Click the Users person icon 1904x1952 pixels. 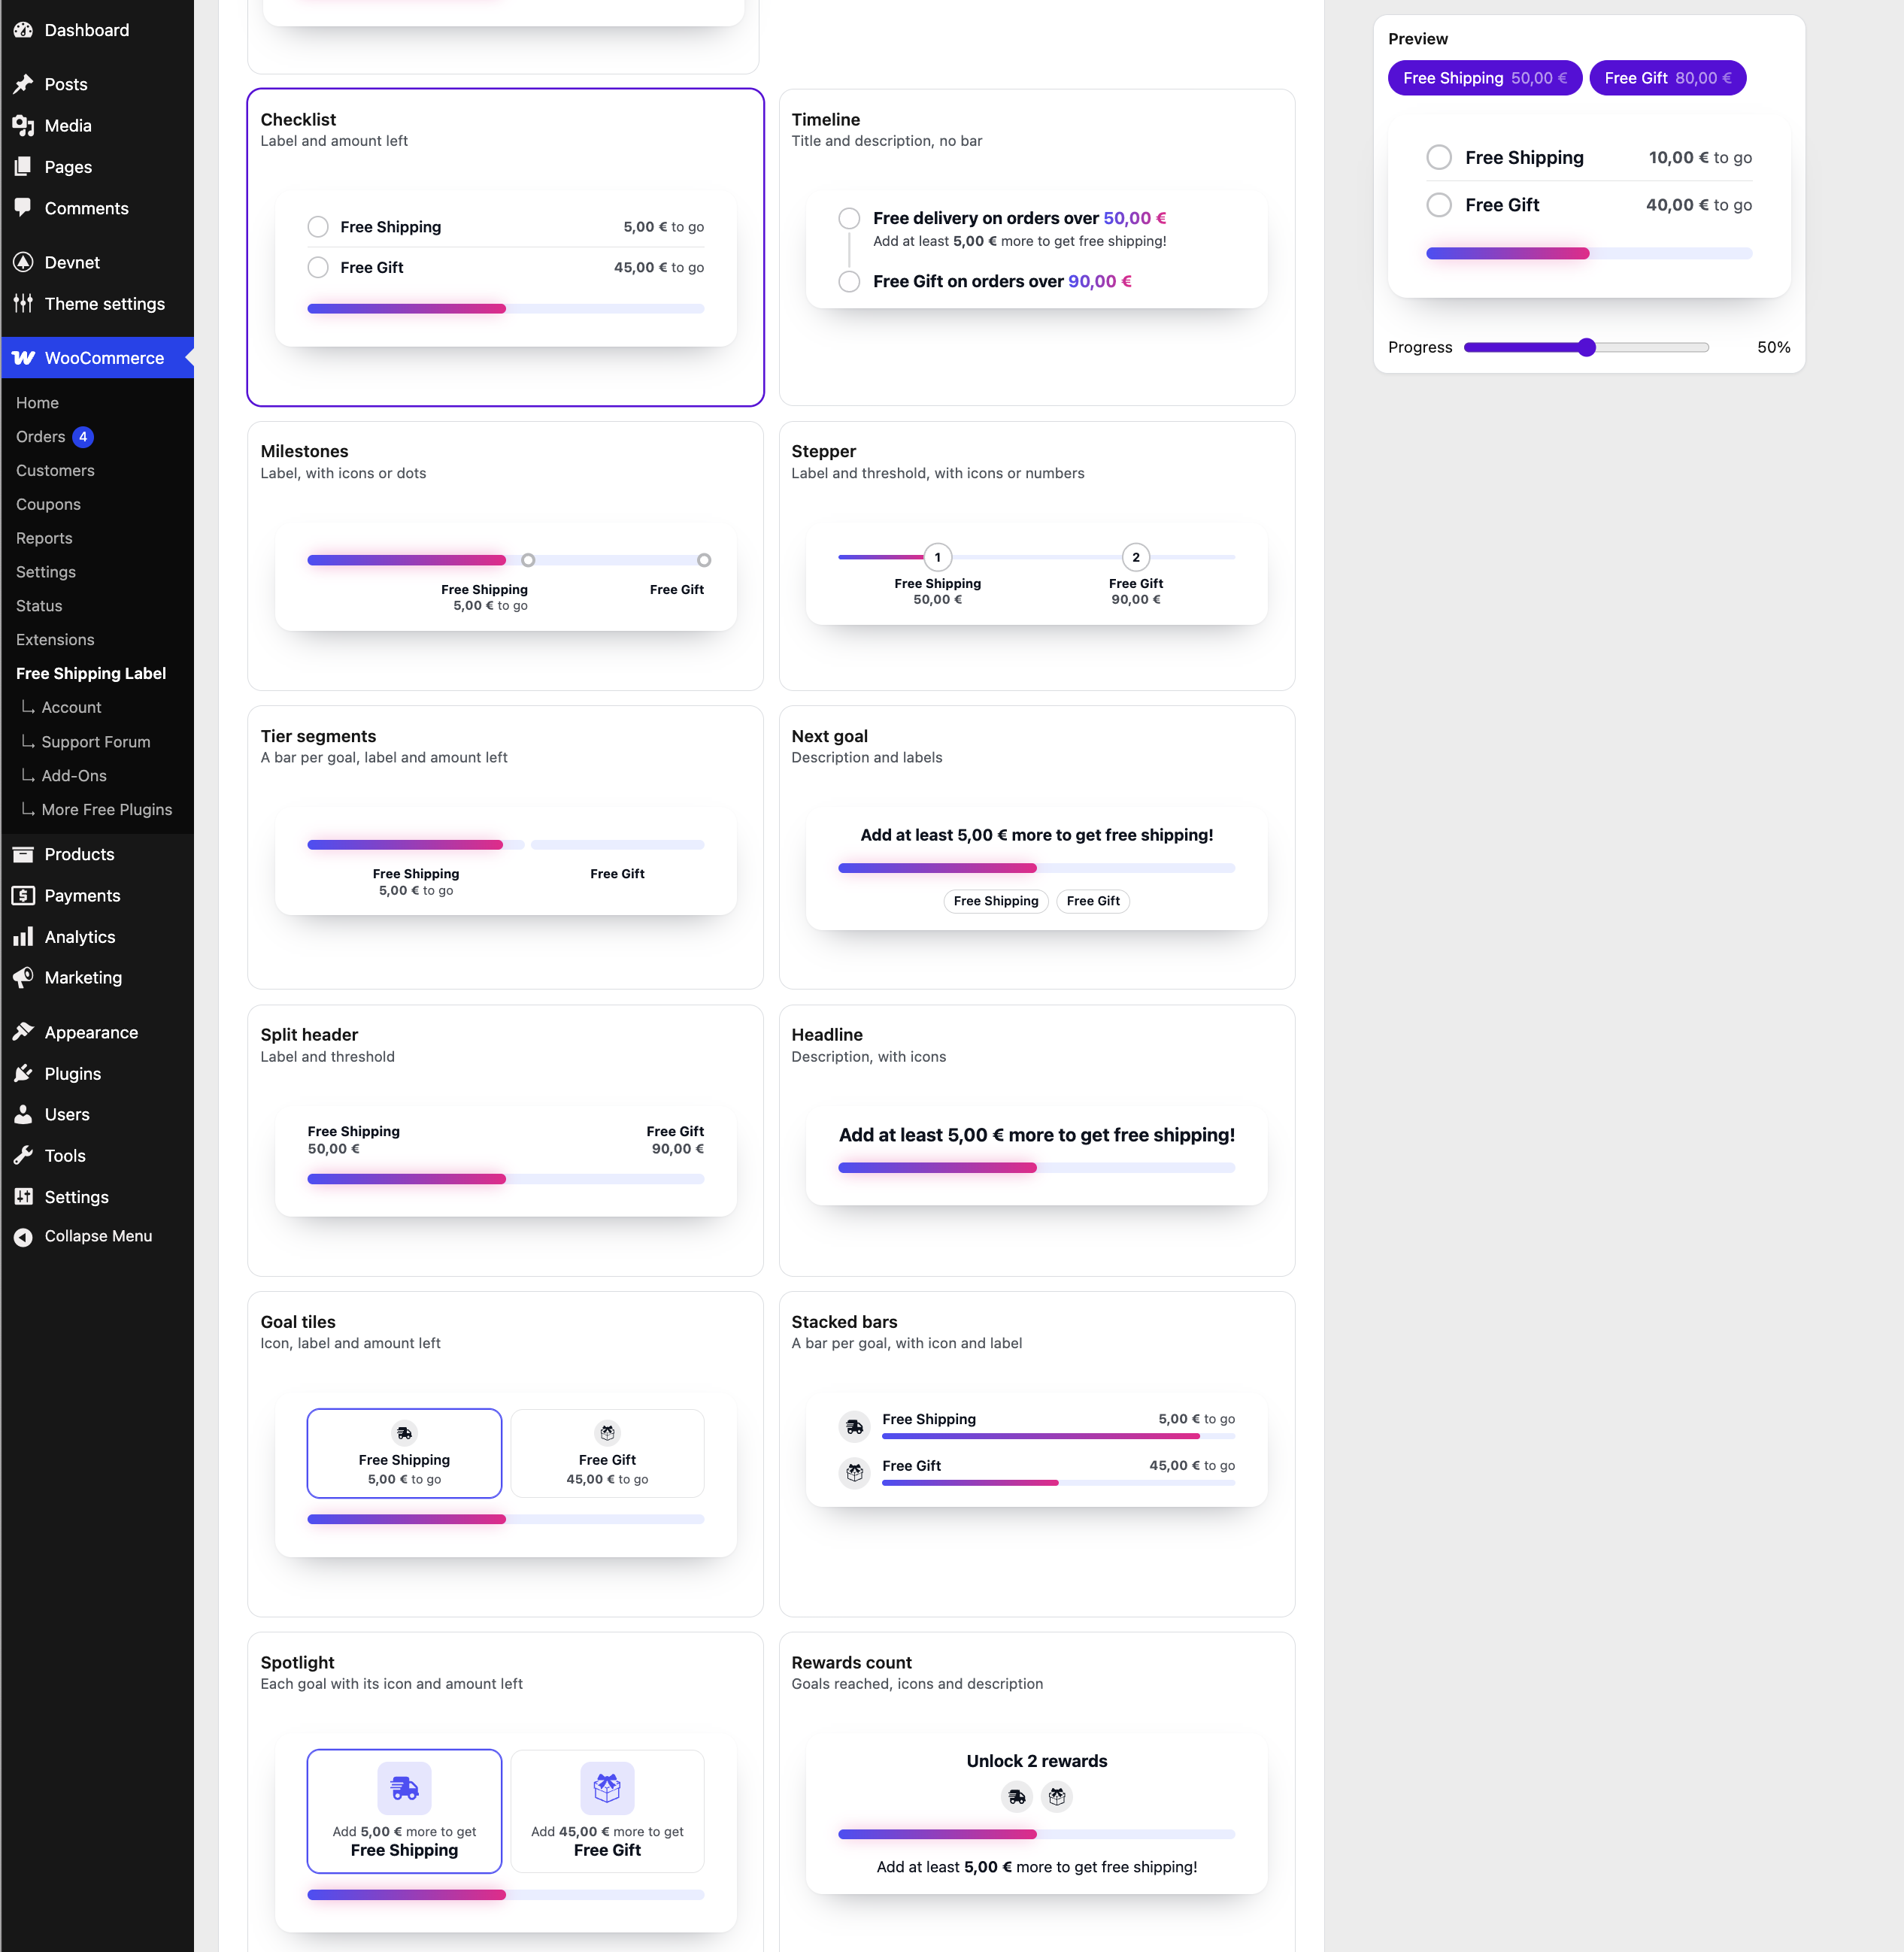click(x=23, y=1115)
